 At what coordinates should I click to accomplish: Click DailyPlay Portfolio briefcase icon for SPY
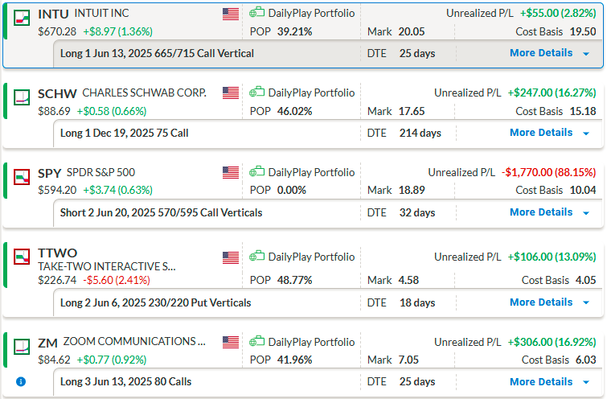tap(256, 171)
